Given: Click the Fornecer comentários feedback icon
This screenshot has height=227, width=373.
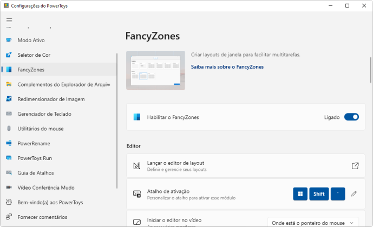Looking at the screenshot, I should (9, 217).
